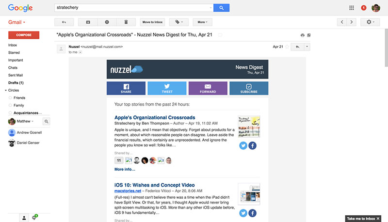Open the Gmail product switcher dropdown
Viewport: 388px width, 222px height.
(16, 22)
